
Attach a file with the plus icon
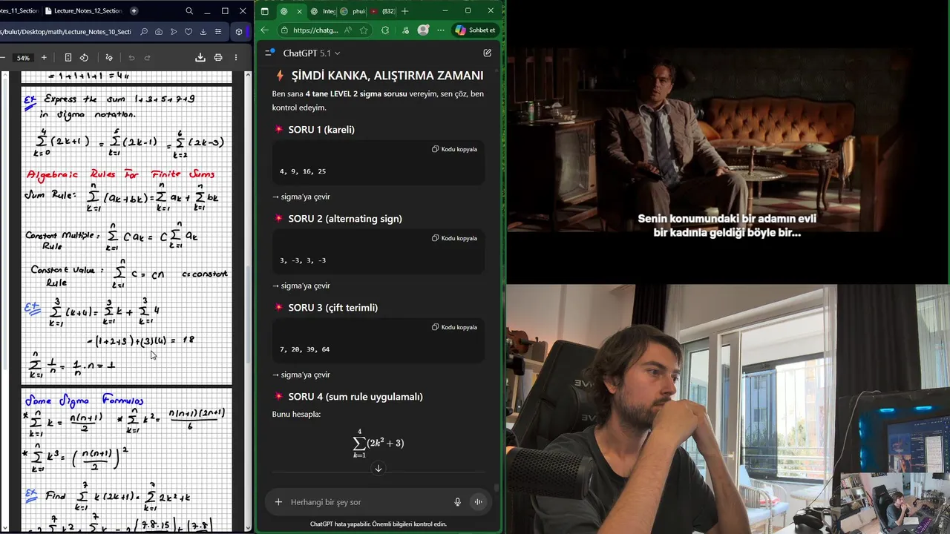278,502
